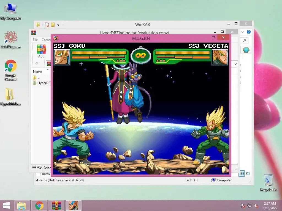
Task: Click the network icon in system tray
Action: click(250, 206)
